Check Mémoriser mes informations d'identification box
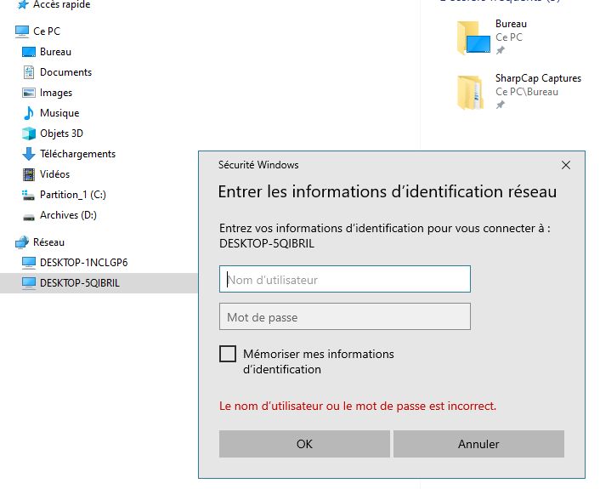Screen dimensions: 600x489 (228, 354)
